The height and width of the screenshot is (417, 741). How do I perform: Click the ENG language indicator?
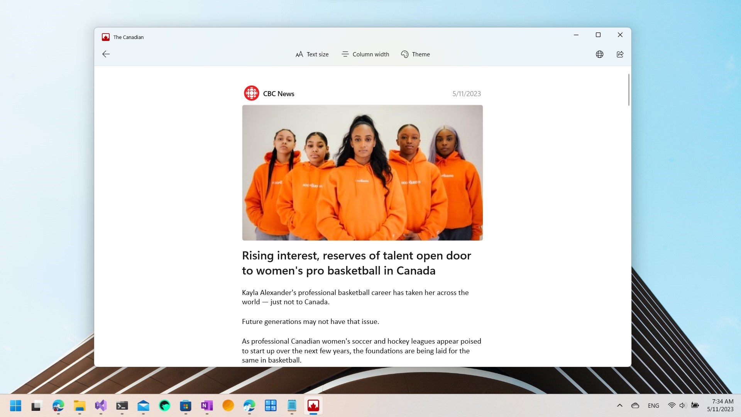(653, 405)
